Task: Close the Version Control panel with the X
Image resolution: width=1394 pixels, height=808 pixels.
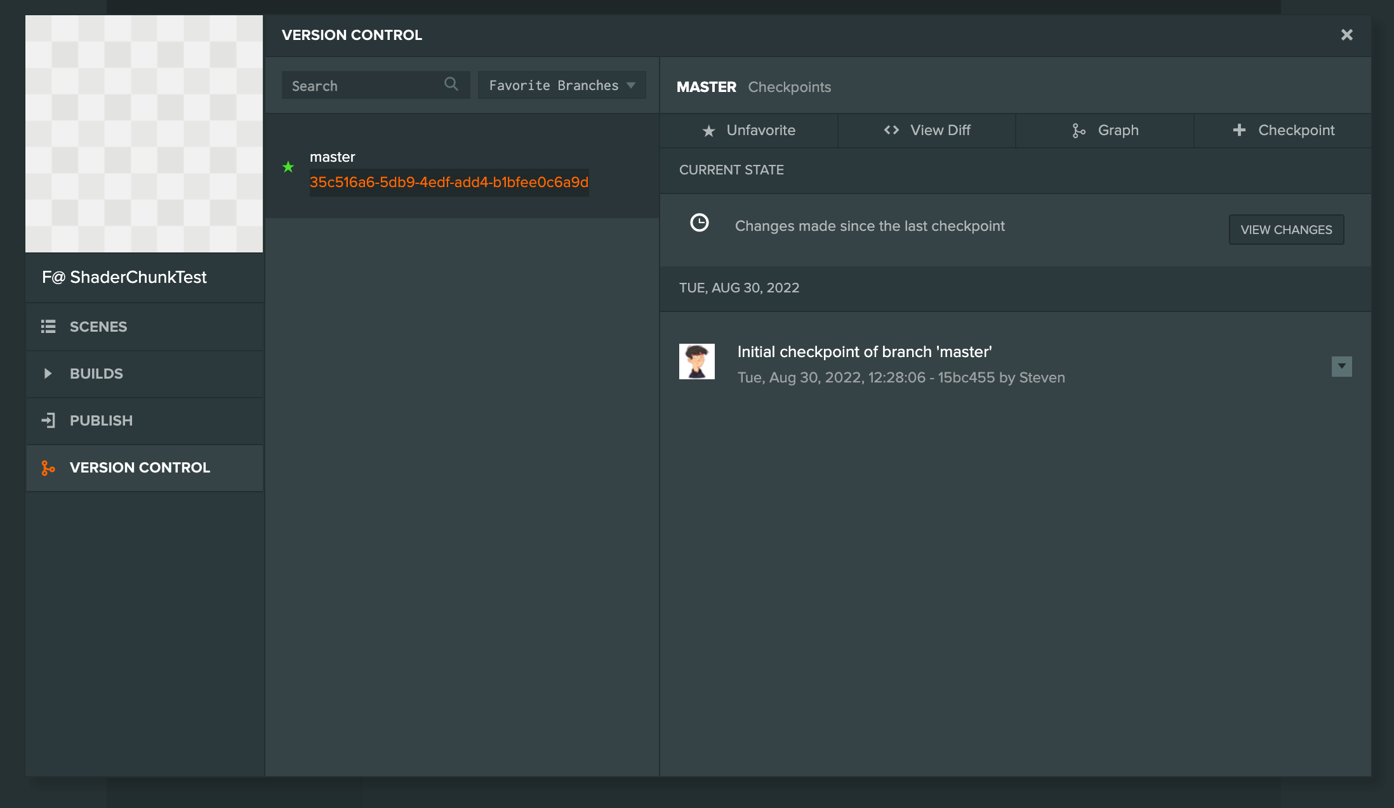Action: click(1347, 34)
